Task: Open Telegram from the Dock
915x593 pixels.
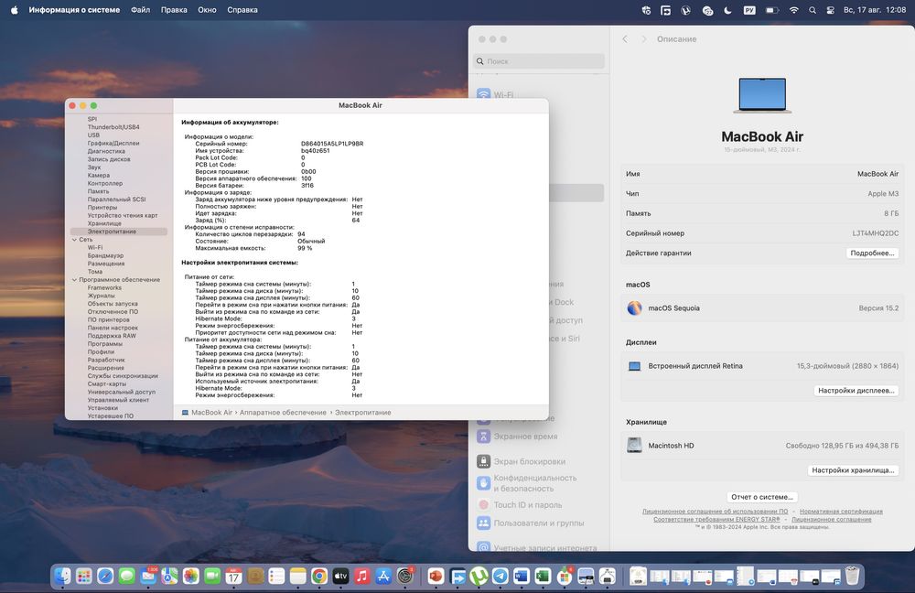Action: point(501,577)
